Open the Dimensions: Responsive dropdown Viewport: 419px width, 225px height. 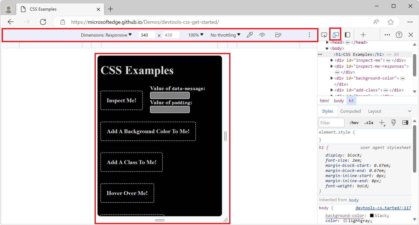[106, 35]
